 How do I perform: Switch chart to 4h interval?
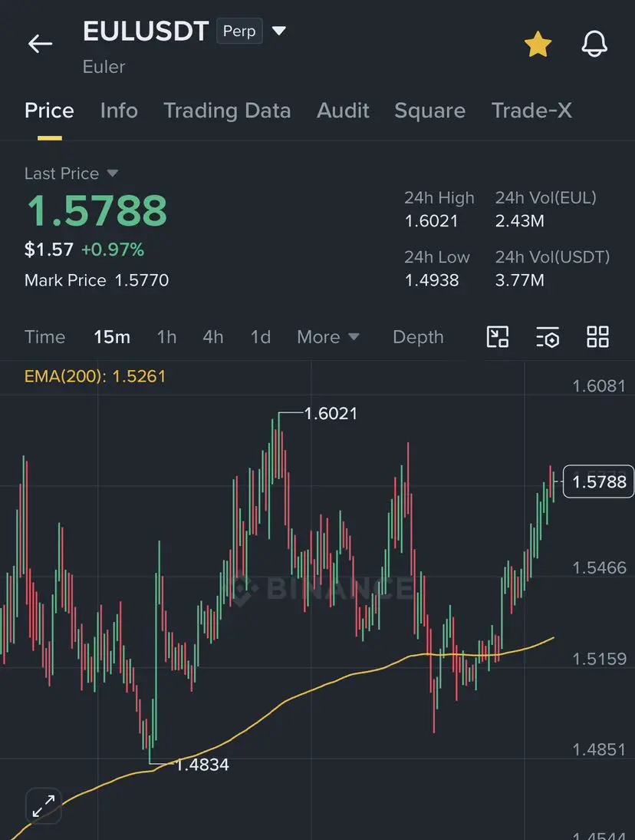213,337
